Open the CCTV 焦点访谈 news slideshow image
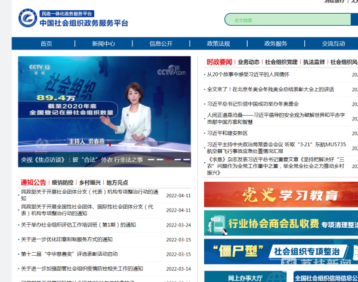This screenshot has height=282, width=358. pyautogui.click(x=104, y=111)
